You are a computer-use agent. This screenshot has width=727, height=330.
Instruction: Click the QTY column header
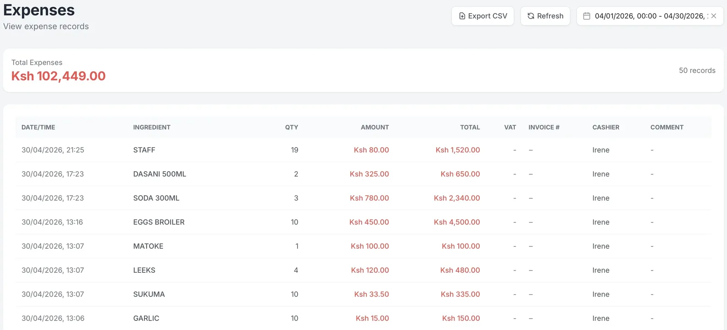[x=292, y=128]
